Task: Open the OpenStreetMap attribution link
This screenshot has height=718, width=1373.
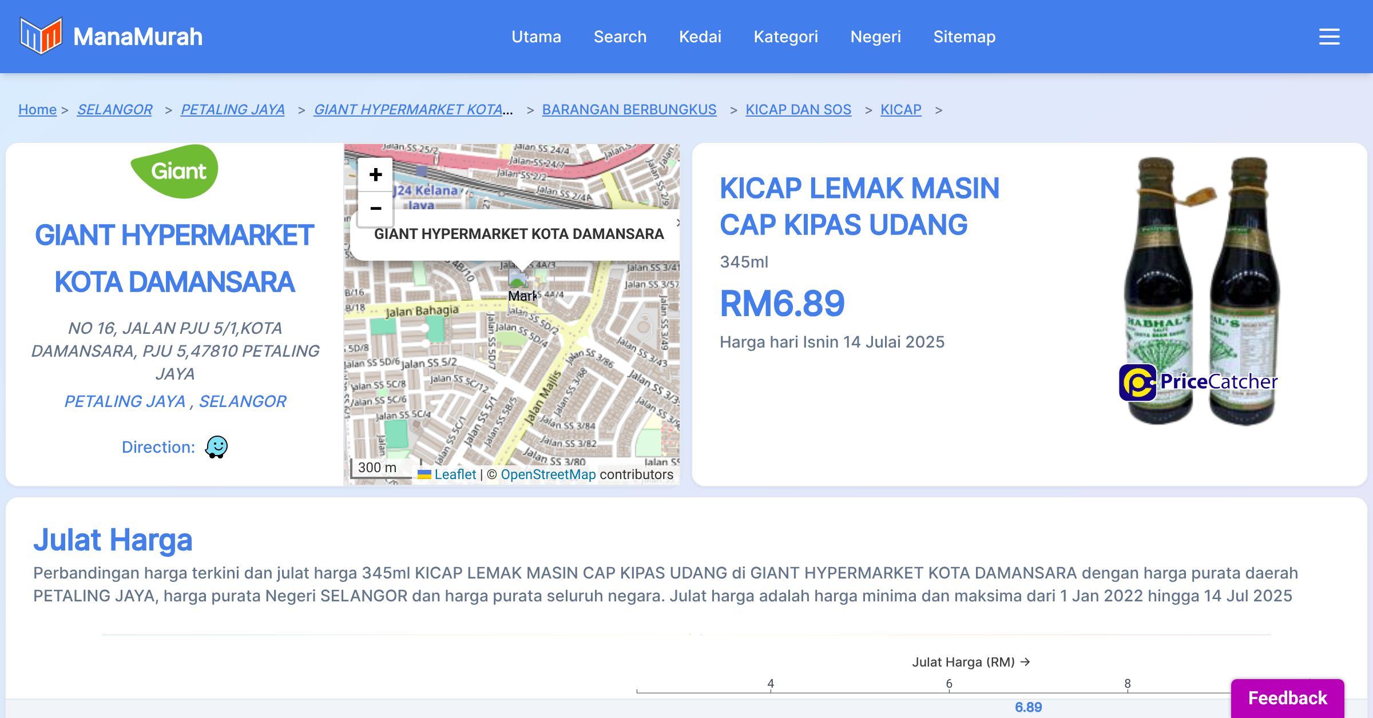Action: [x=548, y=474]
